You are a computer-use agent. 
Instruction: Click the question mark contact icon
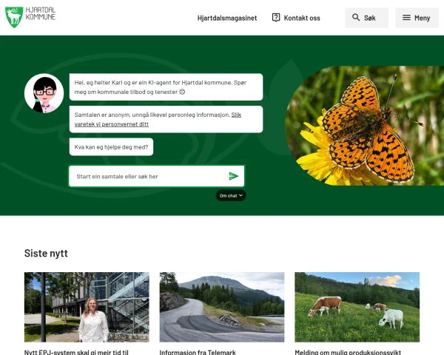pyautogui.click(x=276, y=18)
